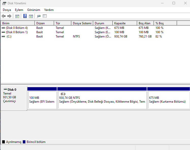Open Help with the question mark icon
This screenshot has height=150, width=190.
25,16
